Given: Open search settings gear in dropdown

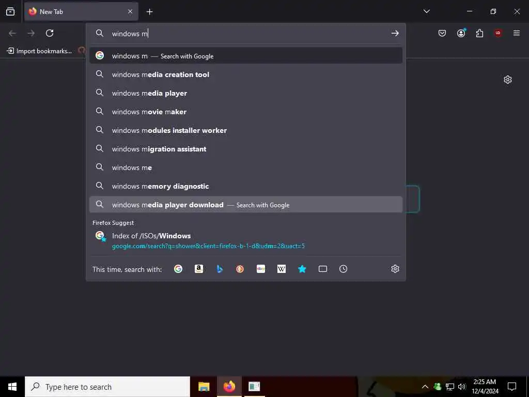Looking at the screenshot, I should click(x=395, y=269).
